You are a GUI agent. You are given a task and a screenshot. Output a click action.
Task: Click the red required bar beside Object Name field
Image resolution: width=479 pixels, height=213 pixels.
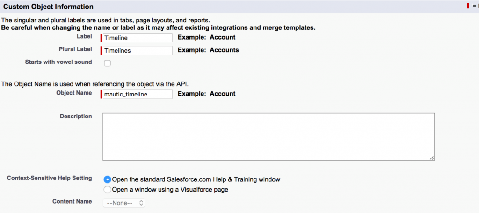(x=101, y=94)
